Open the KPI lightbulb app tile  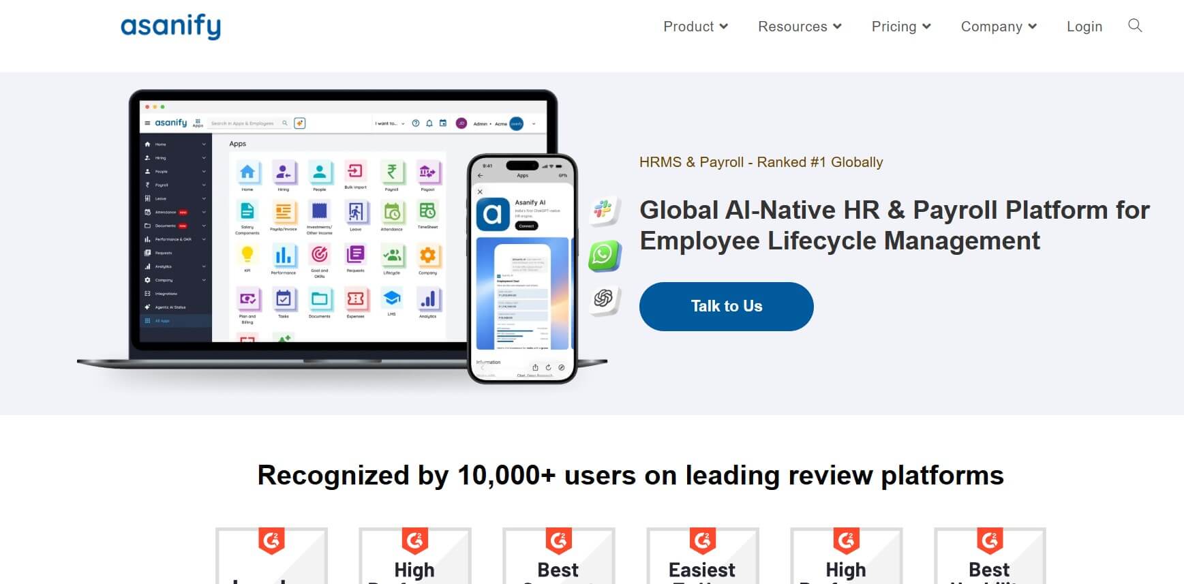click(247, 259)
